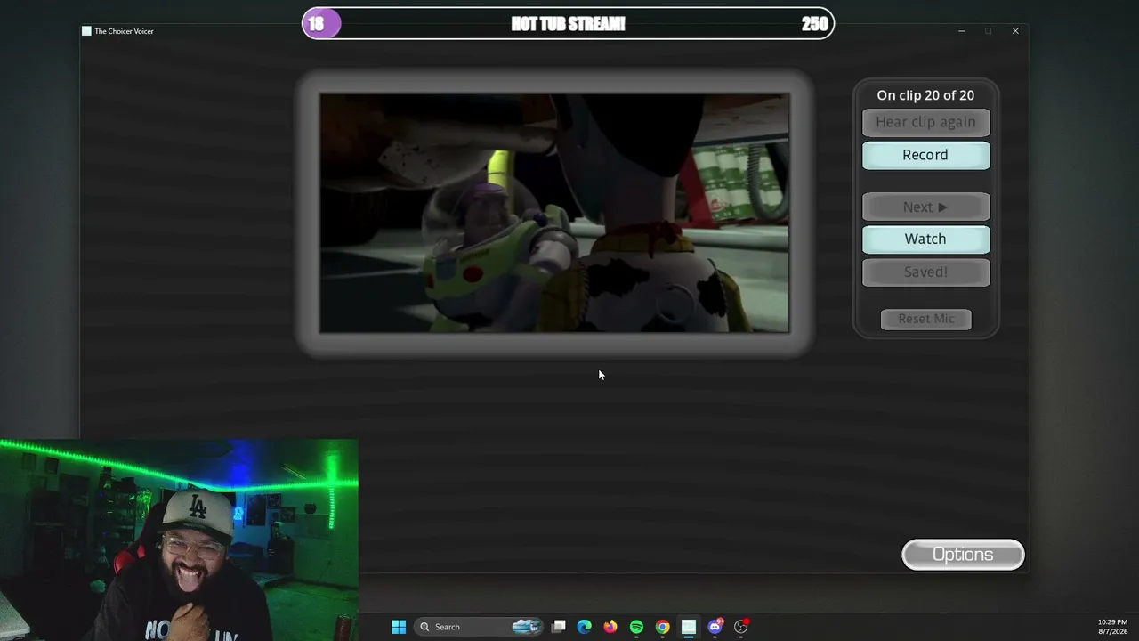Click the 'HOT TUB STREAM!' banner title
1139x641 pixels.
pos(568,24)
